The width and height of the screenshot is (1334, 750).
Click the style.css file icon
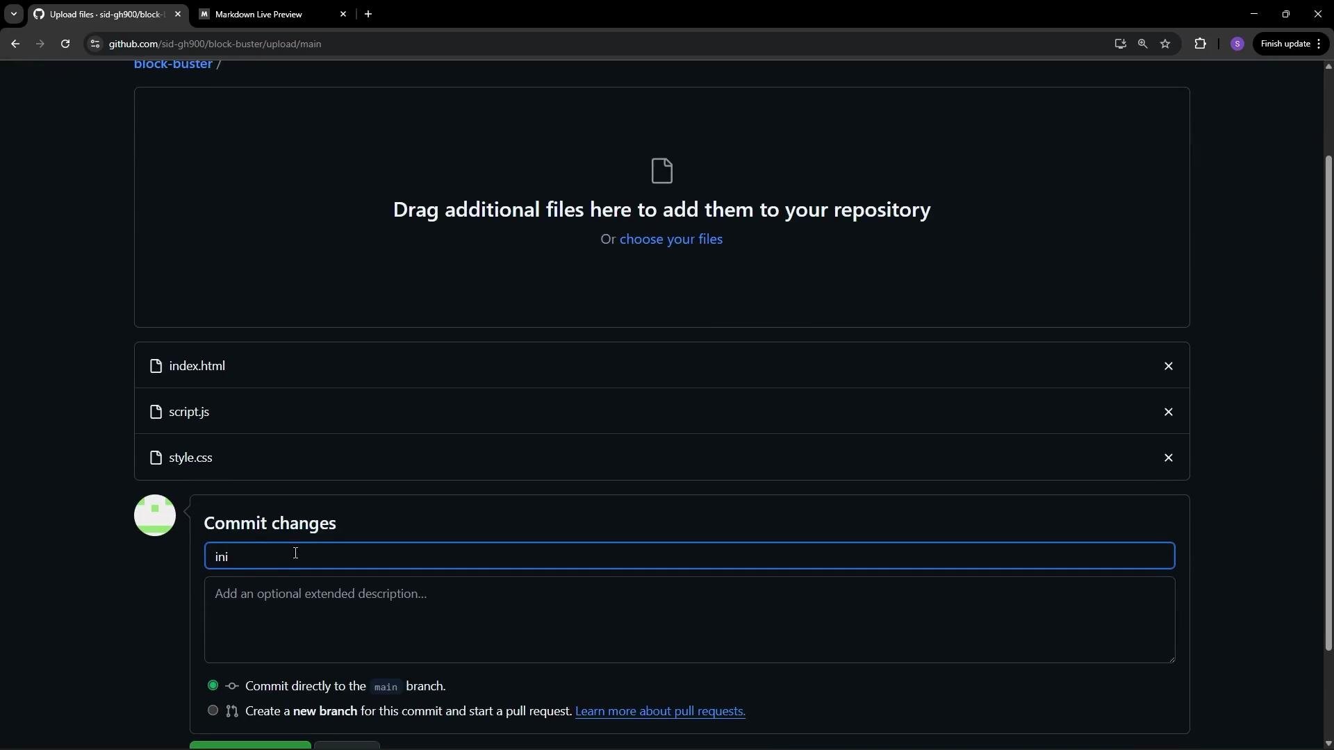click(x=156, y=458)
